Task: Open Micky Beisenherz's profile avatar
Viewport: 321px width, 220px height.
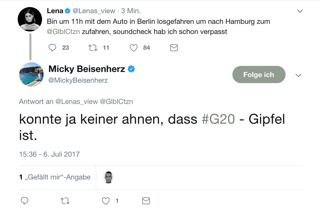Action: 31,75
